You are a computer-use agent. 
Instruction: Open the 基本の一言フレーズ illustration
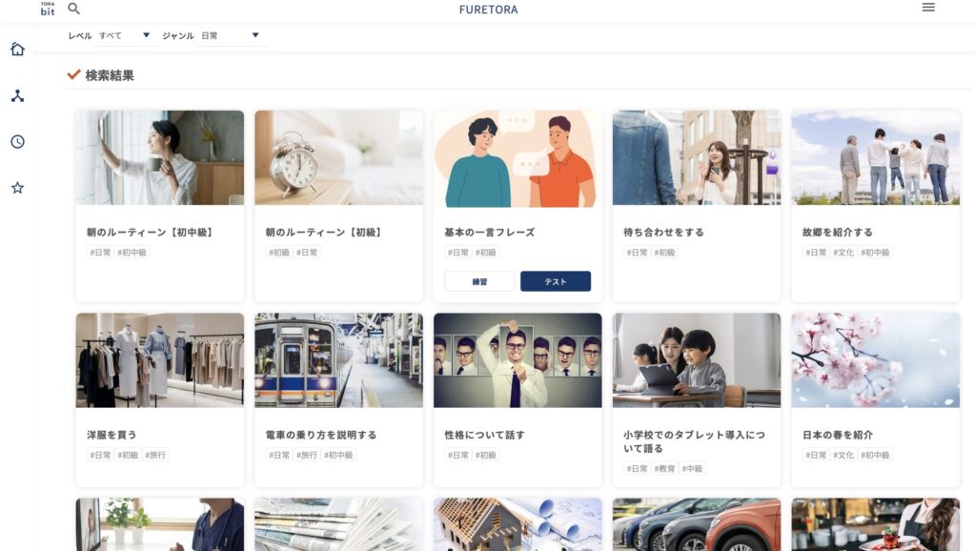[518, 158]
